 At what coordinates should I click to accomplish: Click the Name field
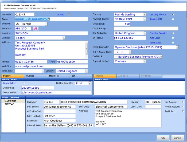pos(51,19)
